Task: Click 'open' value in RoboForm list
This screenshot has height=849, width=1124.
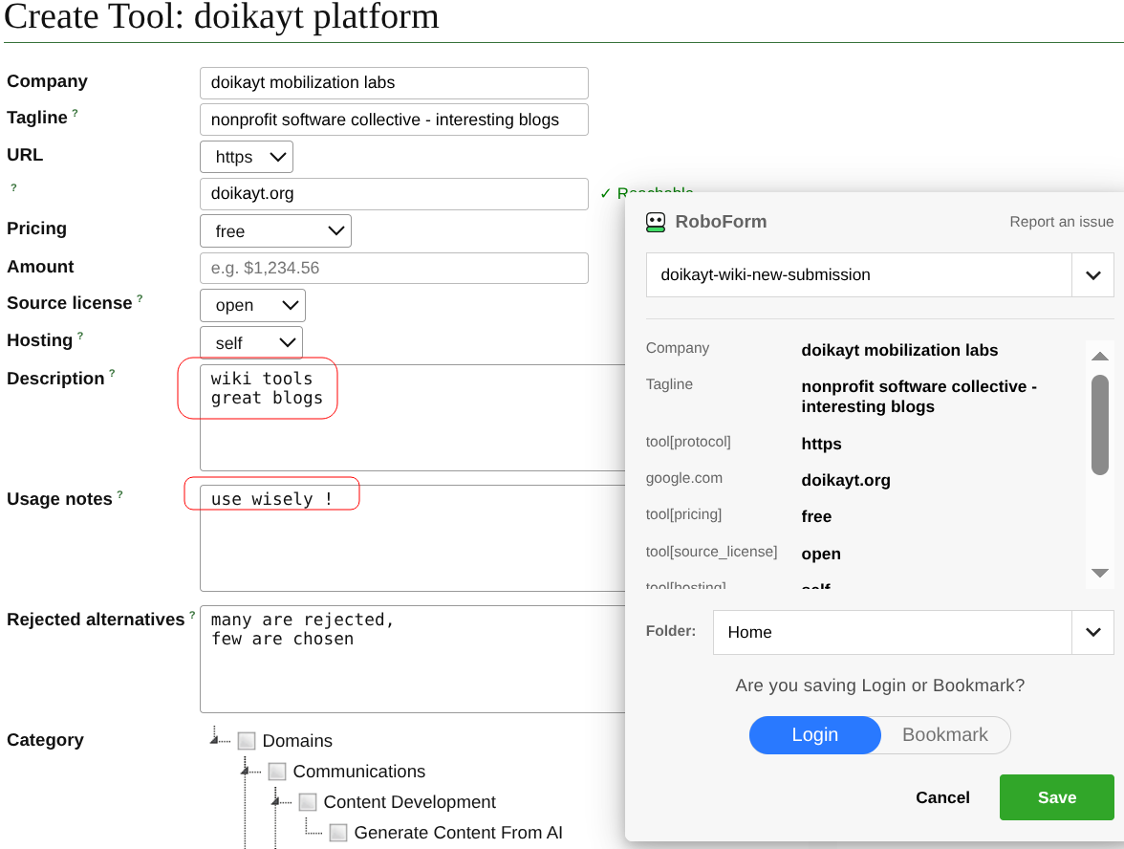Action: [x=821, y=555]
